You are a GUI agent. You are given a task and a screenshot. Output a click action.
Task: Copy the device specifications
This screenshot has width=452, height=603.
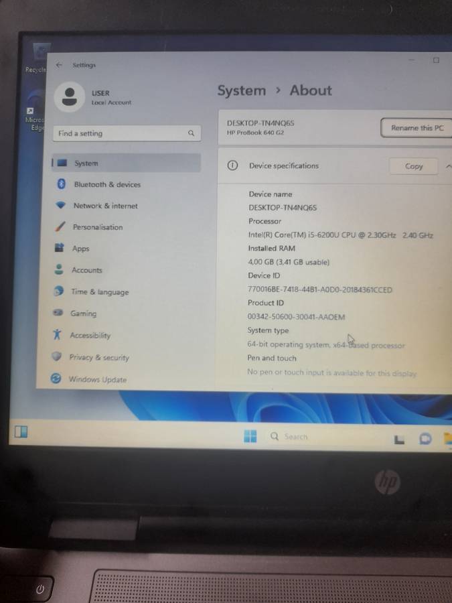click(414, 166)
